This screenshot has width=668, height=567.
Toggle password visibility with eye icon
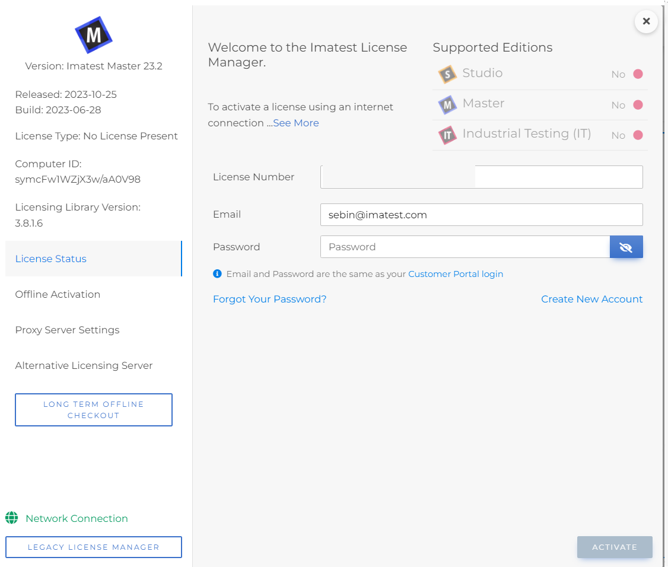626,247
